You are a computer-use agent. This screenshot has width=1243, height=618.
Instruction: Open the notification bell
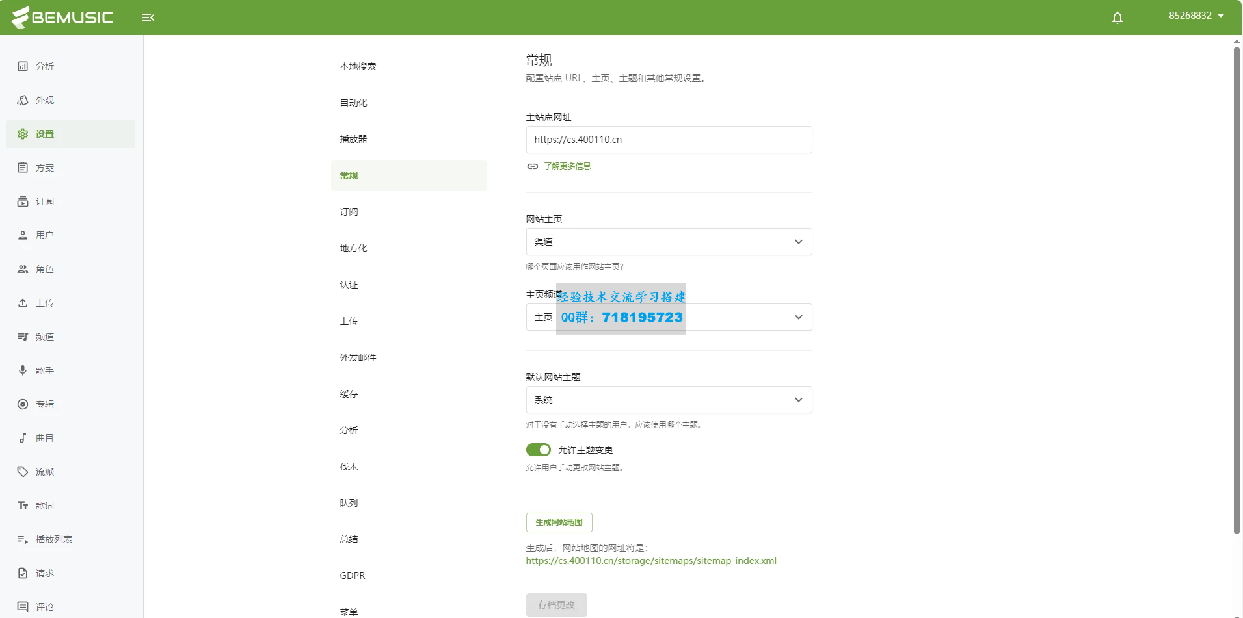click(1117, 18)
